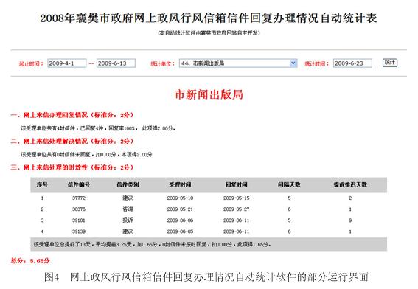Click heading 一、网上来信办理回复情况

pyautogui.click(x=72, y=115)
